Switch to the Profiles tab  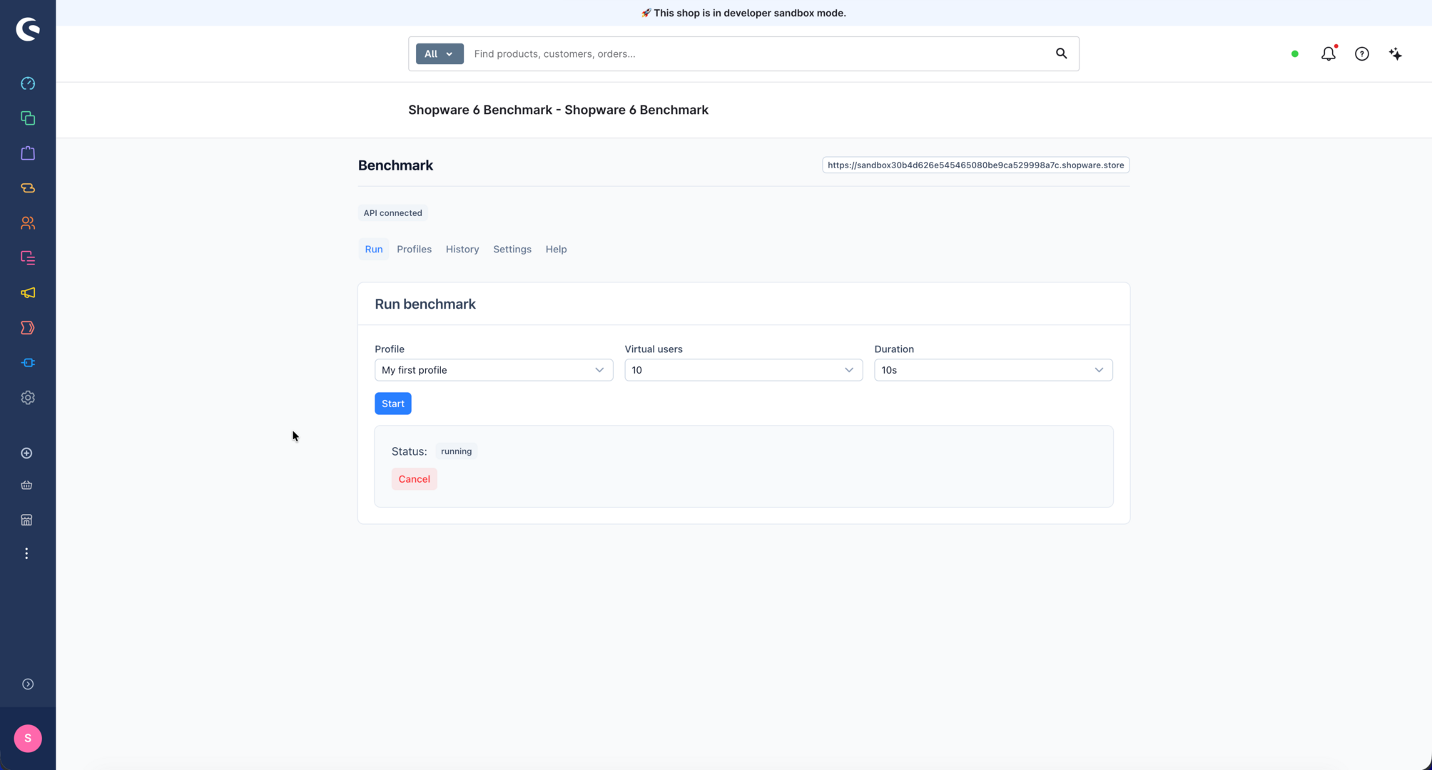(x=414, y=250)
